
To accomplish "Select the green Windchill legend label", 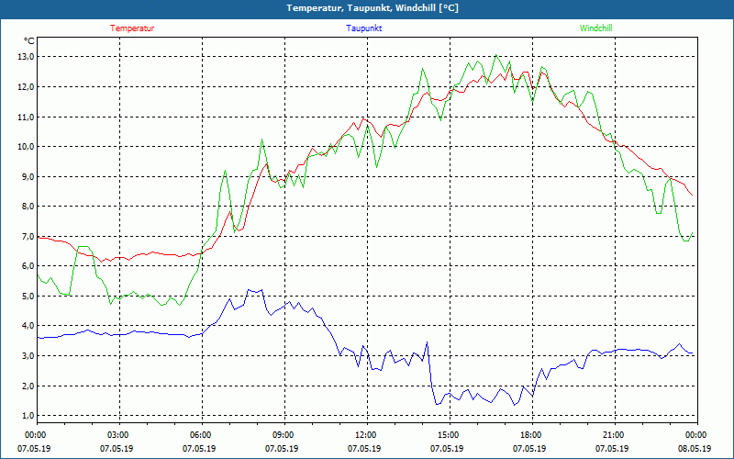I will coord(596,28).
